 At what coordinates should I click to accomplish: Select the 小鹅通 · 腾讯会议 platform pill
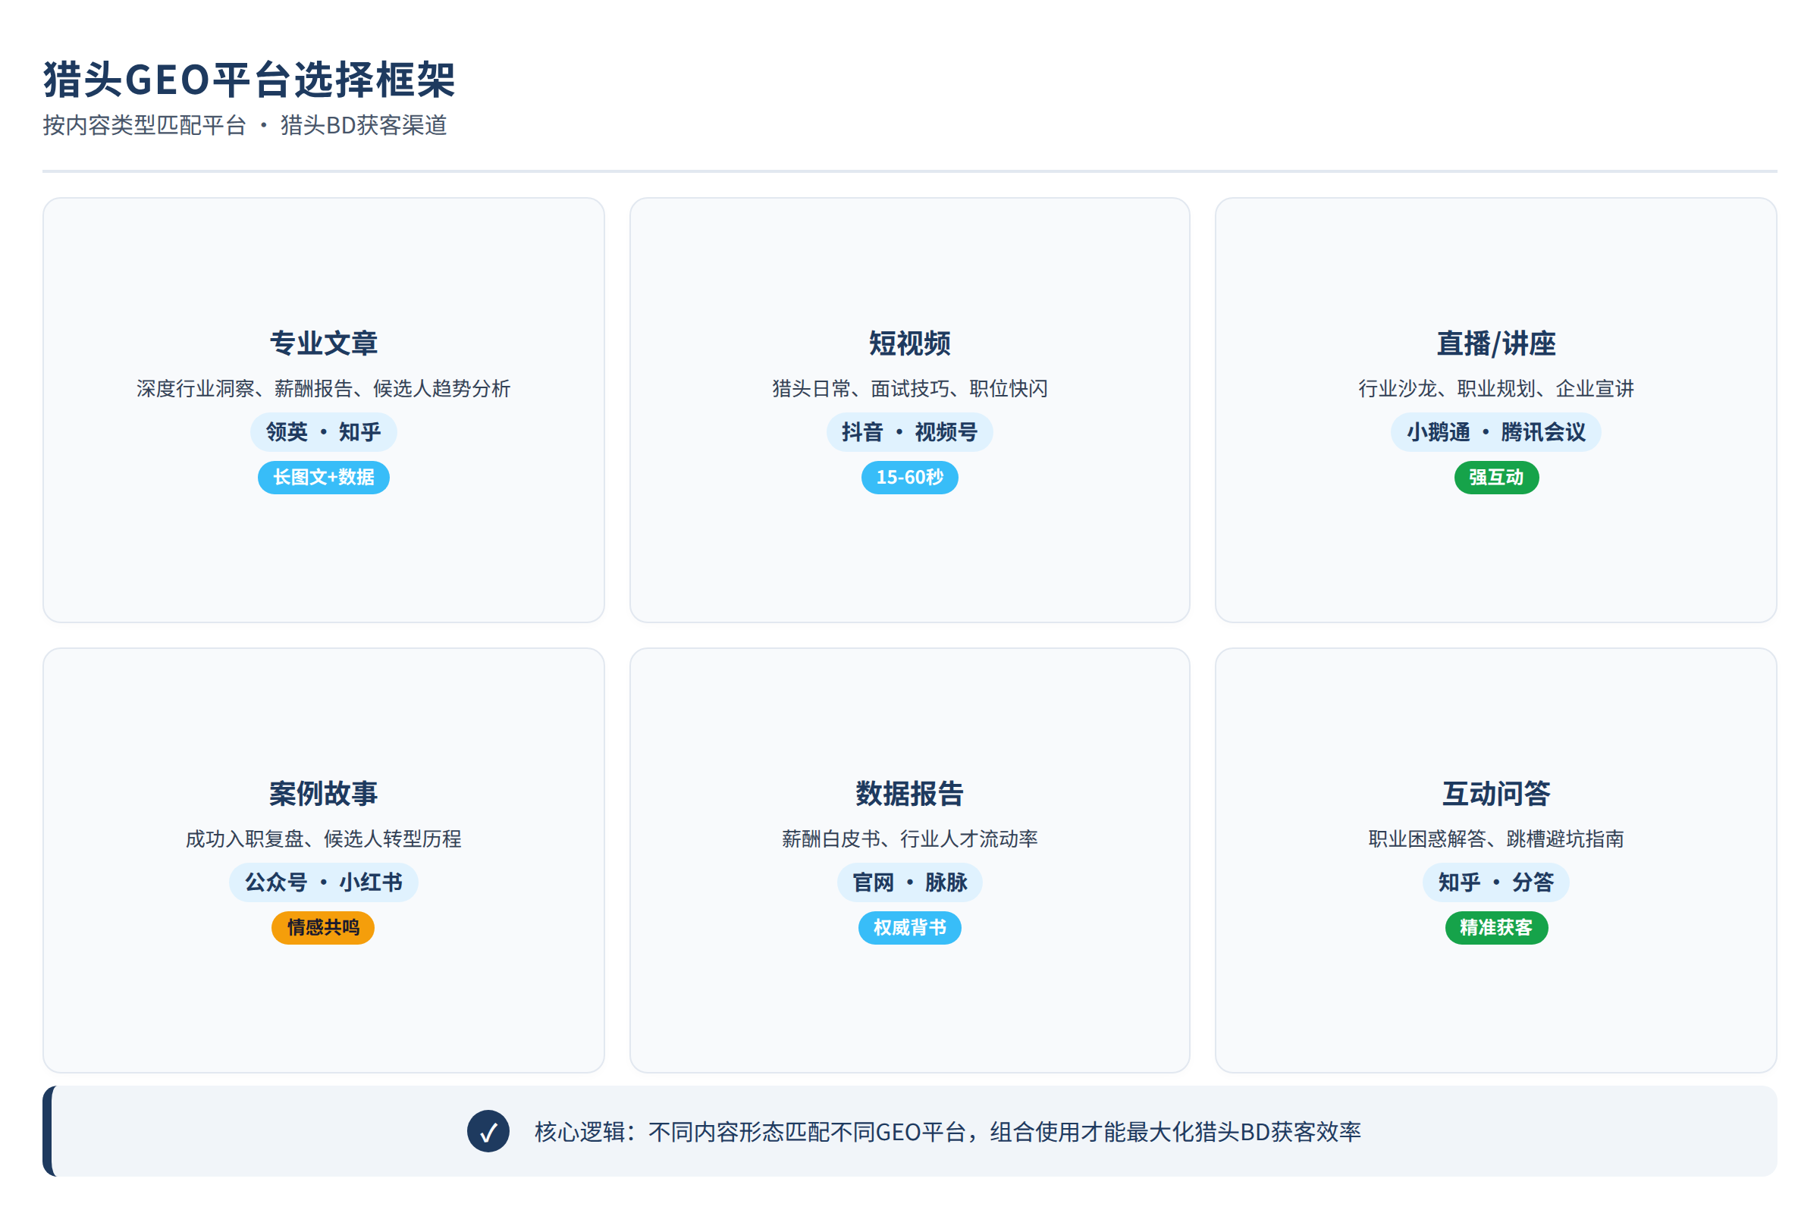click(x=1495, y=431)
